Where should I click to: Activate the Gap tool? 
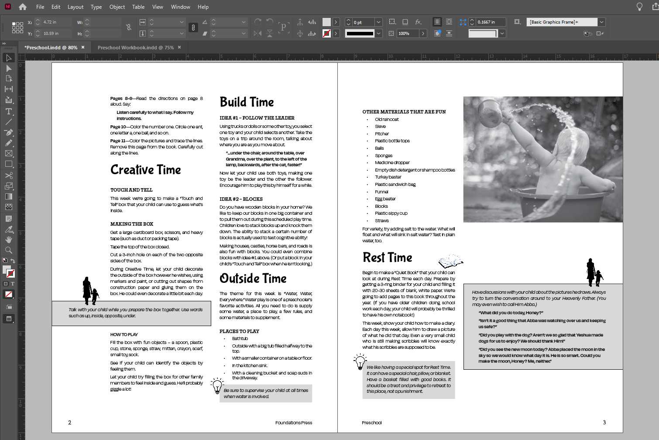(x=8, y=89)
